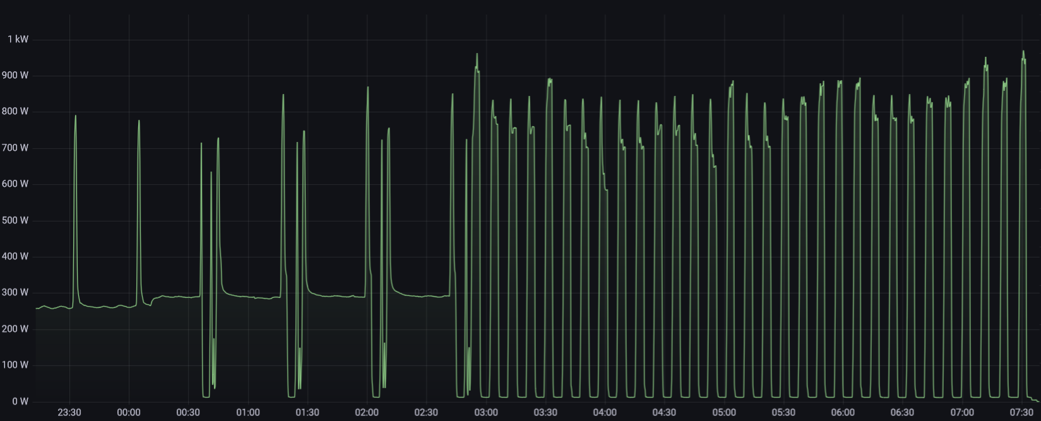Screen dimensions: 1041x421
Task: Click the 03:00 time axis label
Action: [x=486, y=412]
